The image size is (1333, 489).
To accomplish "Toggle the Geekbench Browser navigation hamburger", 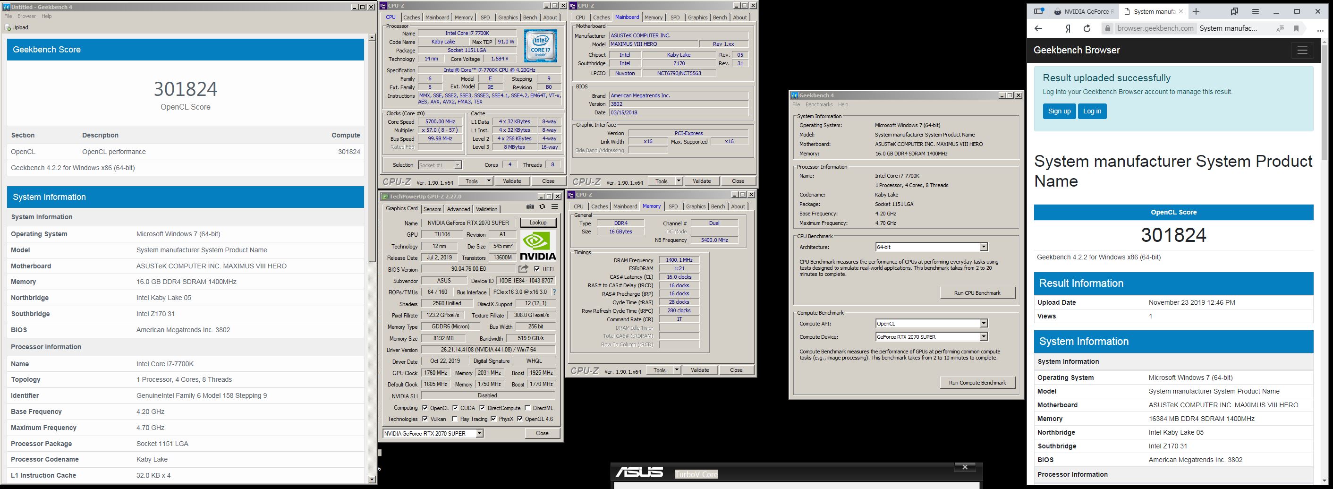I will 1302,50.
